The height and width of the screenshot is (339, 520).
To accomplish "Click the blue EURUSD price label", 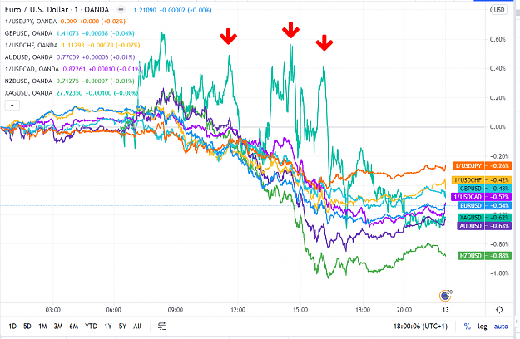I will pyautogui.click(x=484, y=205).
